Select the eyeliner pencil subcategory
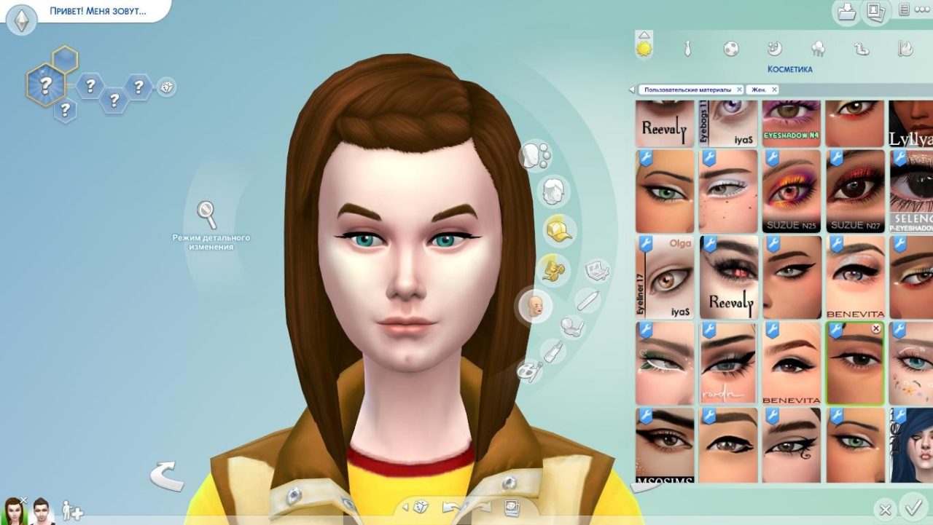933x525 pixels. point(587,299)
